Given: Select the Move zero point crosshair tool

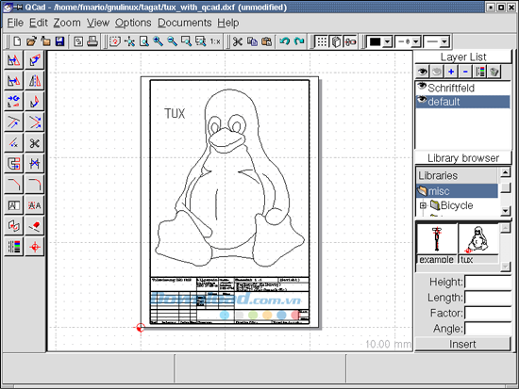Looking at the screenshot, I should 34,247.
